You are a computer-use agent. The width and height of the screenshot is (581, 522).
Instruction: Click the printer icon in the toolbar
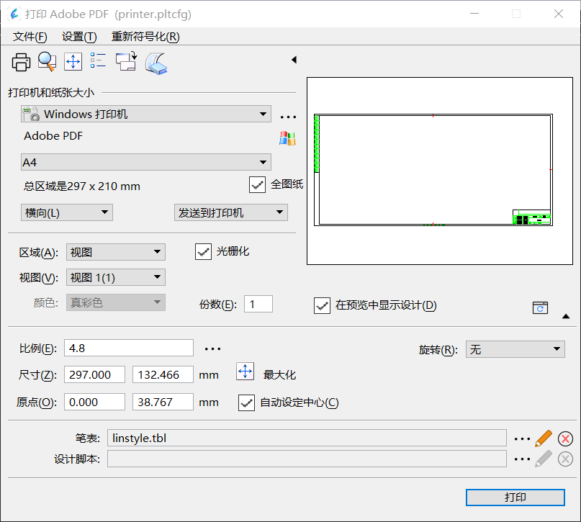(21, 62)
